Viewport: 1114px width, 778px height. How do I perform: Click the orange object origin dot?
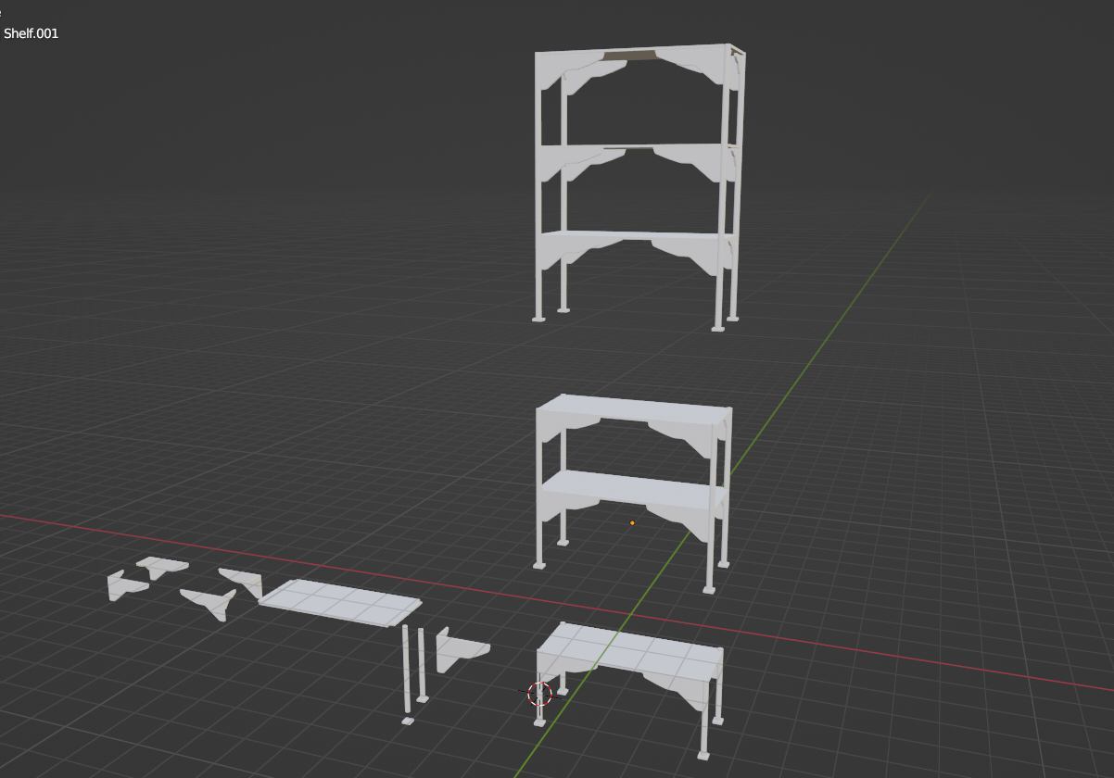click(632, 523)
